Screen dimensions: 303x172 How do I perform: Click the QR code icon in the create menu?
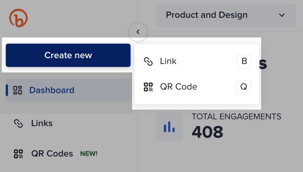(x=148, y=87)
